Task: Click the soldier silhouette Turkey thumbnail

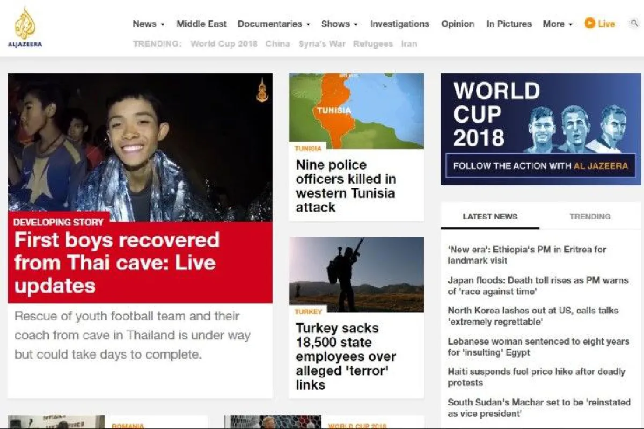Action: coord(356,274)
